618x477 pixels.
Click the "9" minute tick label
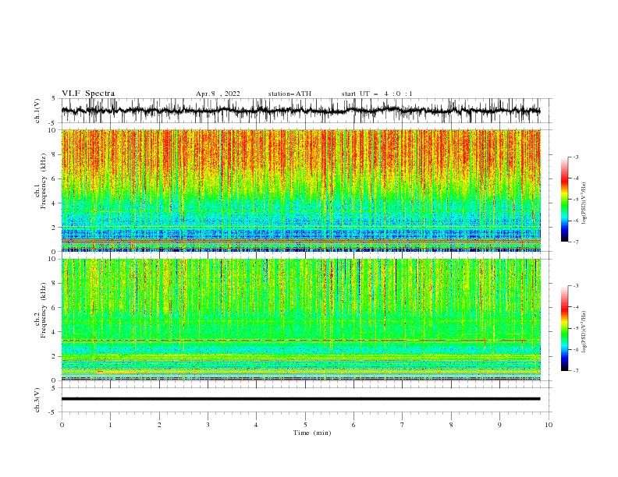point(499,425)
